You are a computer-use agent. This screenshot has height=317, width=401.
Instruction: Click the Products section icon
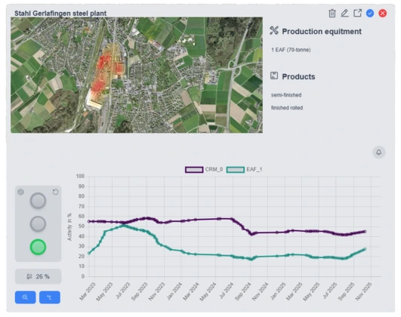pyautogui.click(x=274, y=76)
